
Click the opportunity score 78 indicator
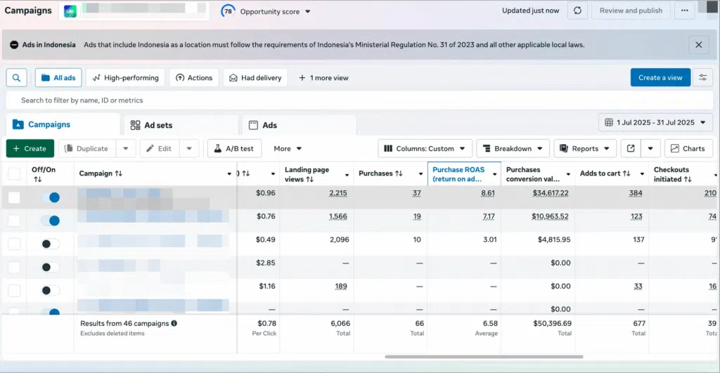pyautogui.click(x=229, y=11)
